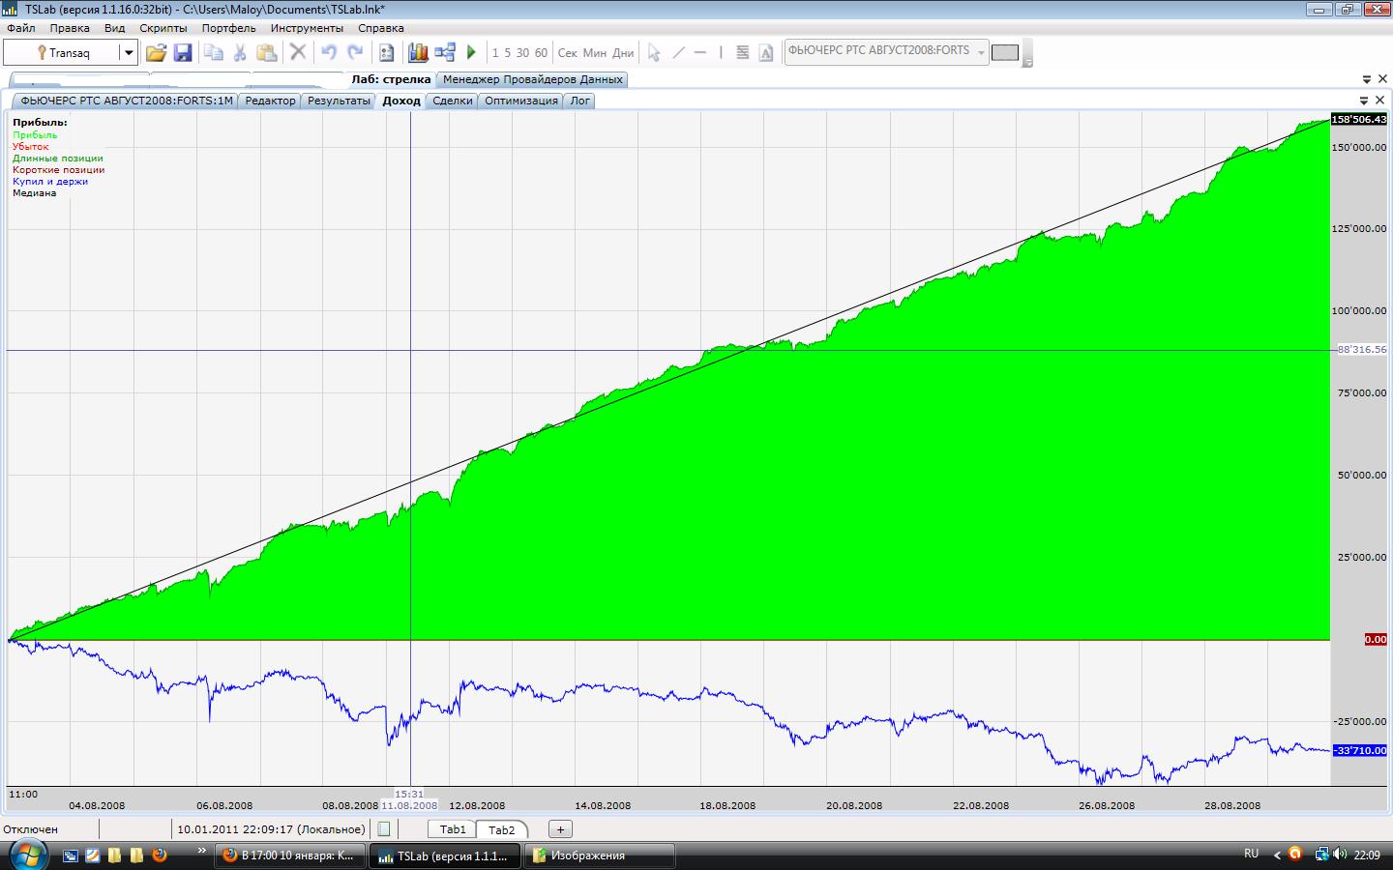Run the script with green play button
Viewport: 1393px width, 870px height.
(471, 53)
